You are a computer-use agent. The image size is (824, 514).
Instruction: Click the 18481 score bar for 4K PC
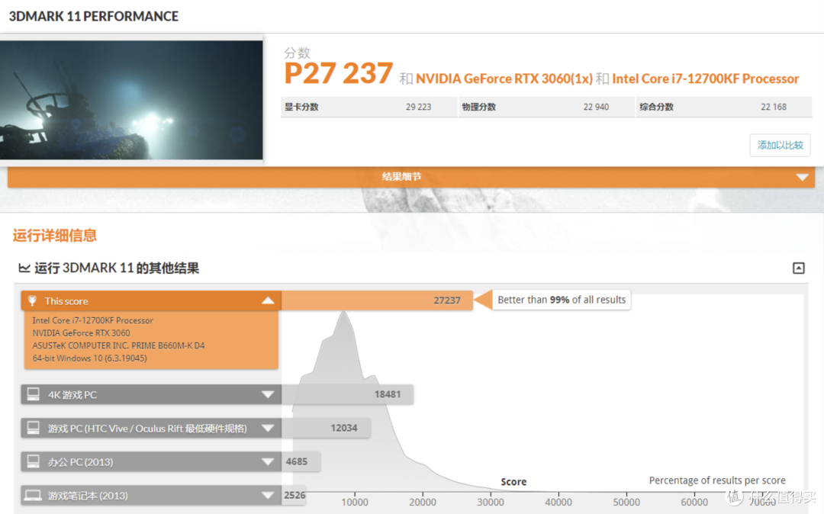click(x=347, y=394)
